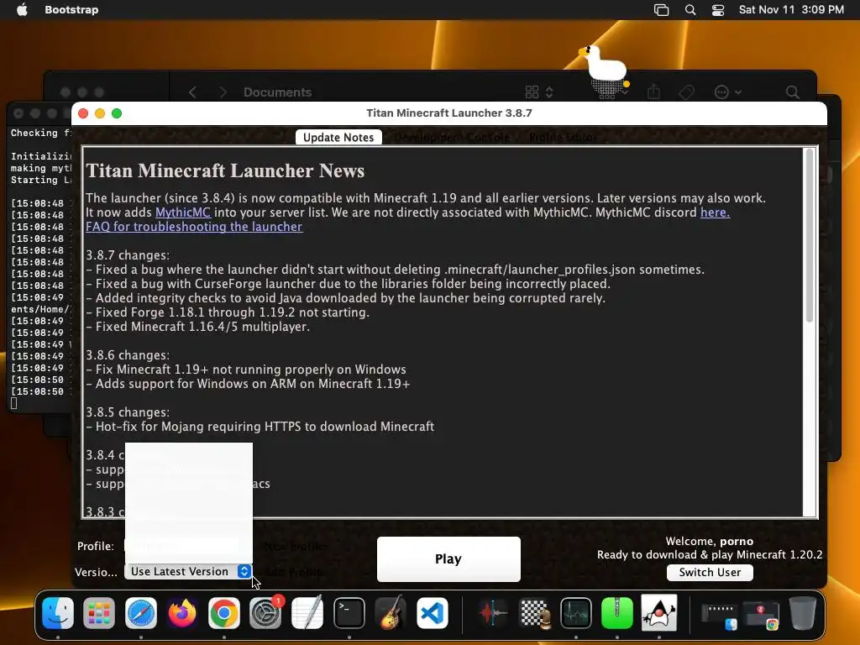Click the Java Duke icon in Dock
Screen dimensions: 860x645
(658, 612)
